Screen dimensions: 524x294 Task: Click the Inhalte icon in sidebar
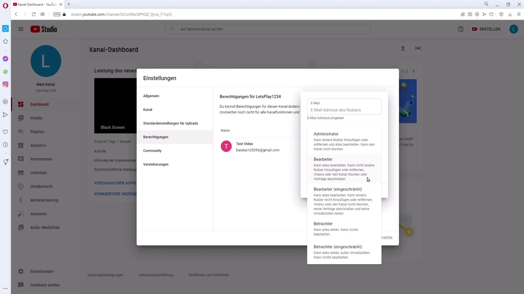tap(20, 118)
